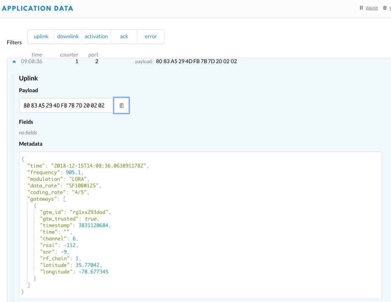The image size is (391, 302).
Task: Click the port column header
Action: pyautogui.click(x=93, y=54)
